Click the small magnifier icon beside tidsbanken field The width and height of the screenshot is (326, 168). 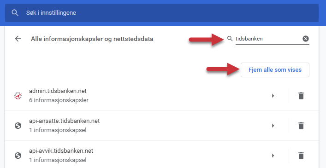point(230,39)
